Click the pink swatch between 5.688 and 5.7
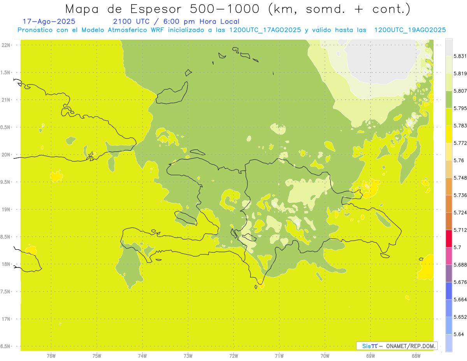The width and height of the screenshot is (467, 361). pyautogui.click(x=449, y=256)
